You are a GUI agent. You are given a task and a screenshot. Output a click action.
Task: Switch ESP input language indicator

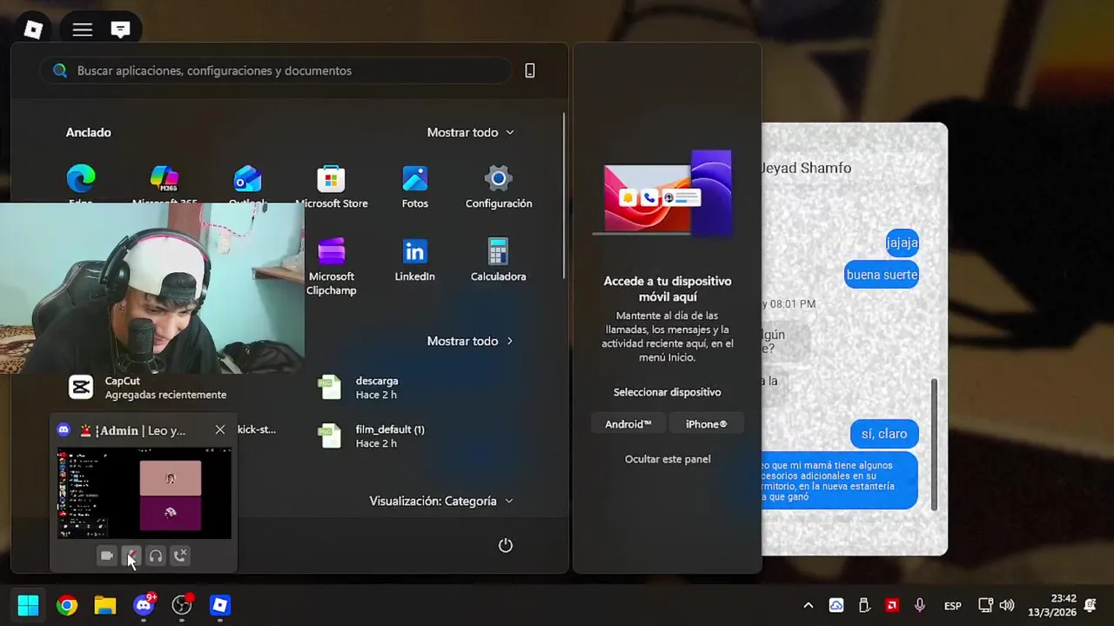953,605
